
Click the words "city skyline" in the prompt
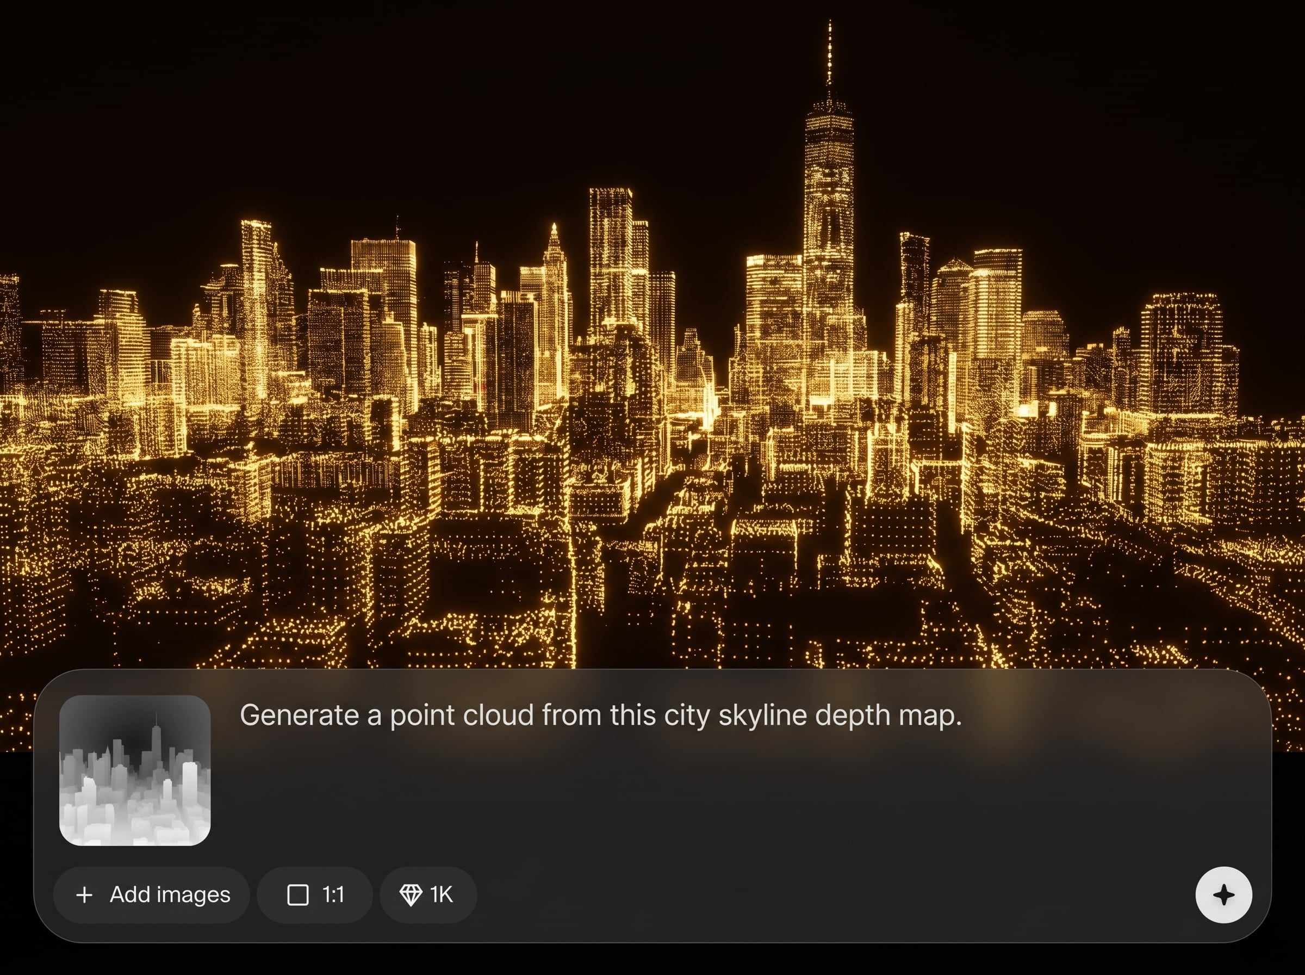pyautogui.click(x=735, y=715)
